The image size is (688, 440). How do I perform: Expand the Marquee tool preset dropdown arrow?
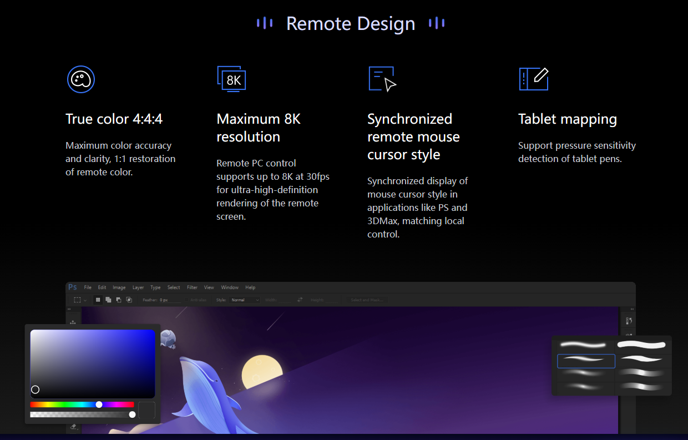coord(85,300)
